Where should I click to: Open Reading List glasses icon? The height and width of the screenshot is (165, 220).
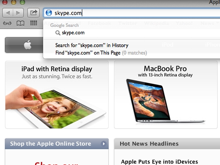pyautogui.click(x=7, y=23)
